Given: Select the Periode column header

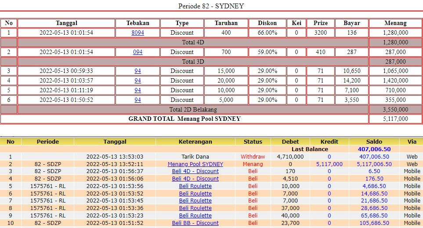Looking at the screenshot, I should (x=48, y=141).
